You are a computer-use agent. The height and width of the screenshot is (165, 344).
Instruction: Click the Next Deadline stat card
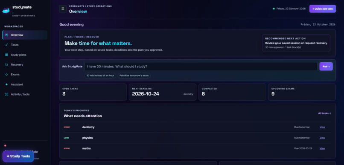click(163, 92)
